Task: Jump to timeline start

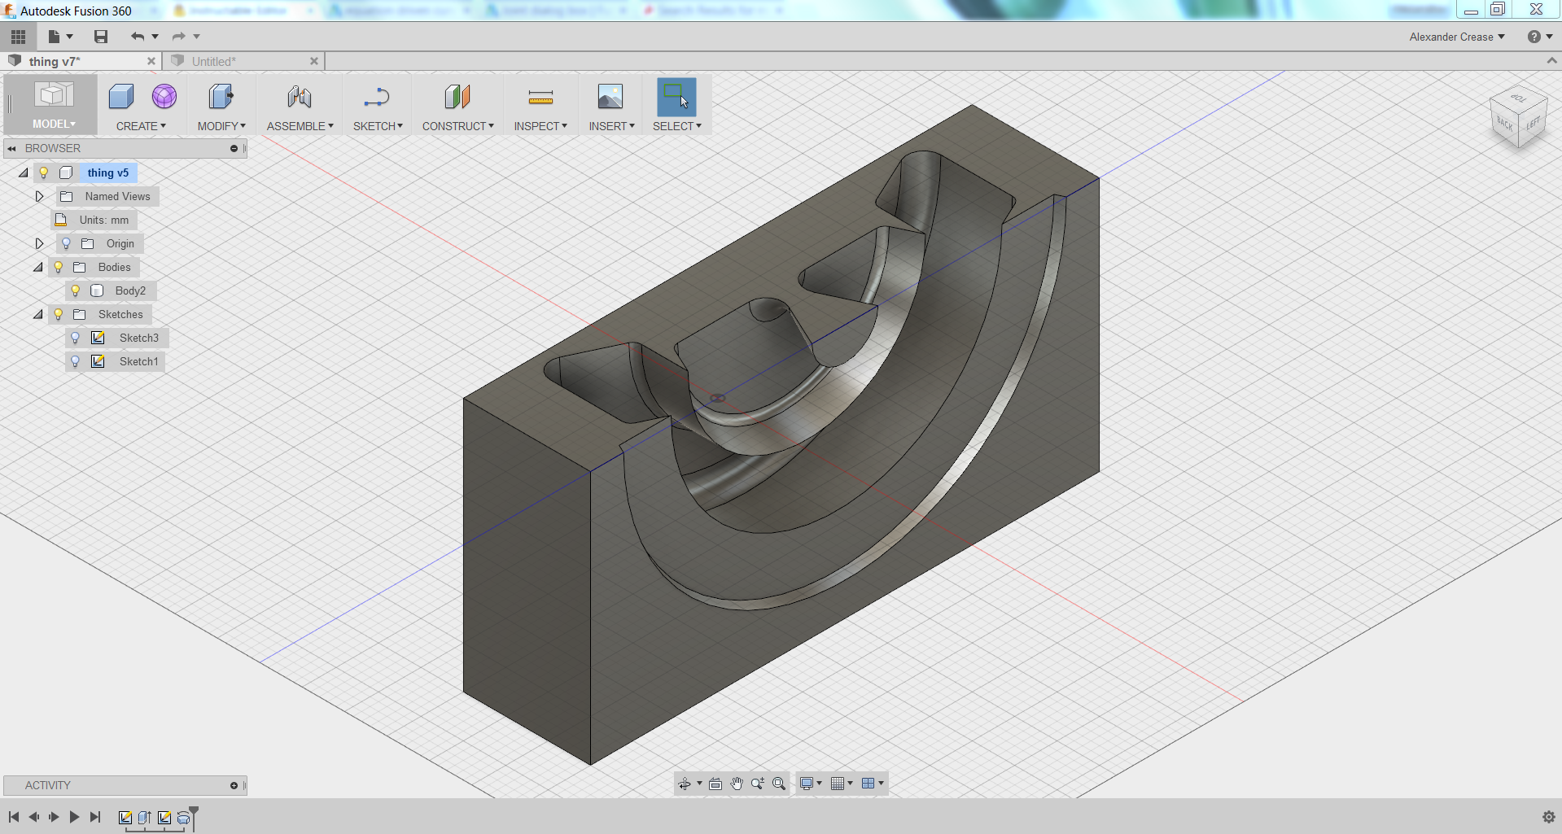Action: pos(14,817)
